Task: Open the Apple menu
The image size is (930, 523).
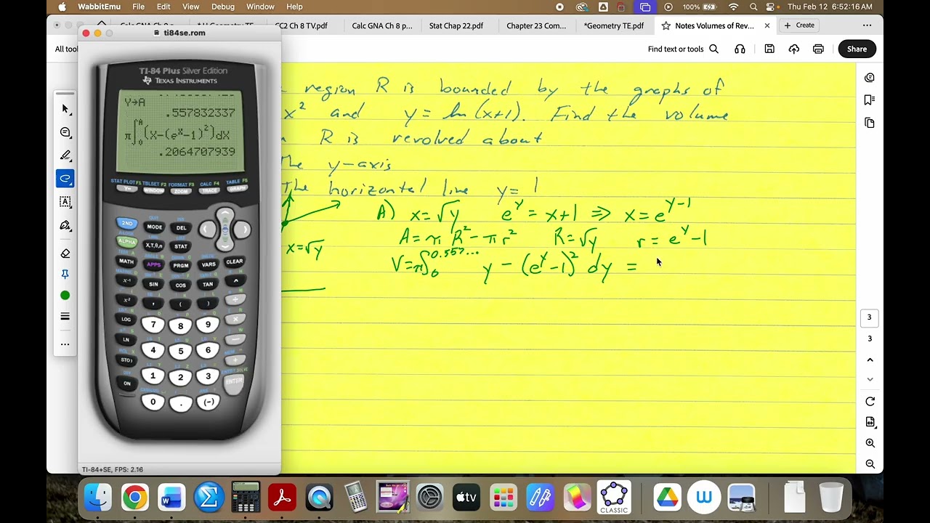Action: pos(62,7)
